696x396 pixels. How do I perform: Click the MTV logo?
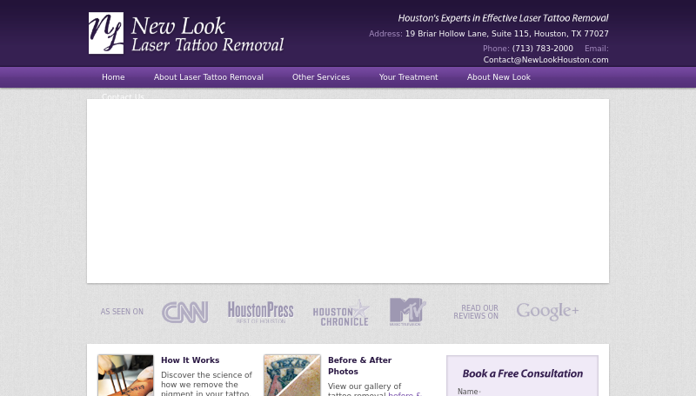tap(407, 312)
